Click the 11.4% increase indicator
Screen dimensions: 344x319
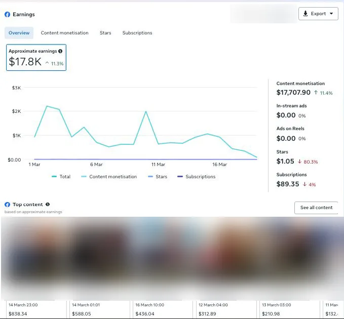(323, 93)
